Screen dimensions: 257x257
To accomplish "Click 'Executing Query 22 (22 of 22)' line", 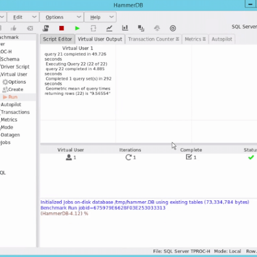I will click(x=76, y=64).
